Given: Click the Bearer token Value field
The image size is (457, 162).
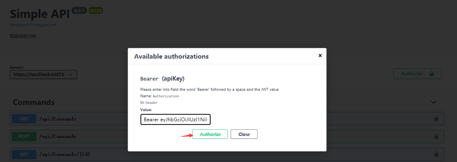Looking at the screenshot, I should click(175, 120).
